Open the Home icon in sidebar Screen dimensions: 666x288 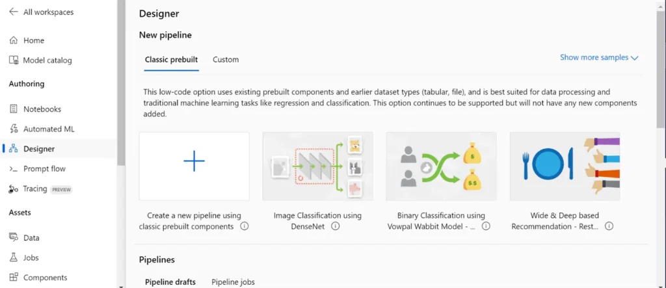[14, 40]
